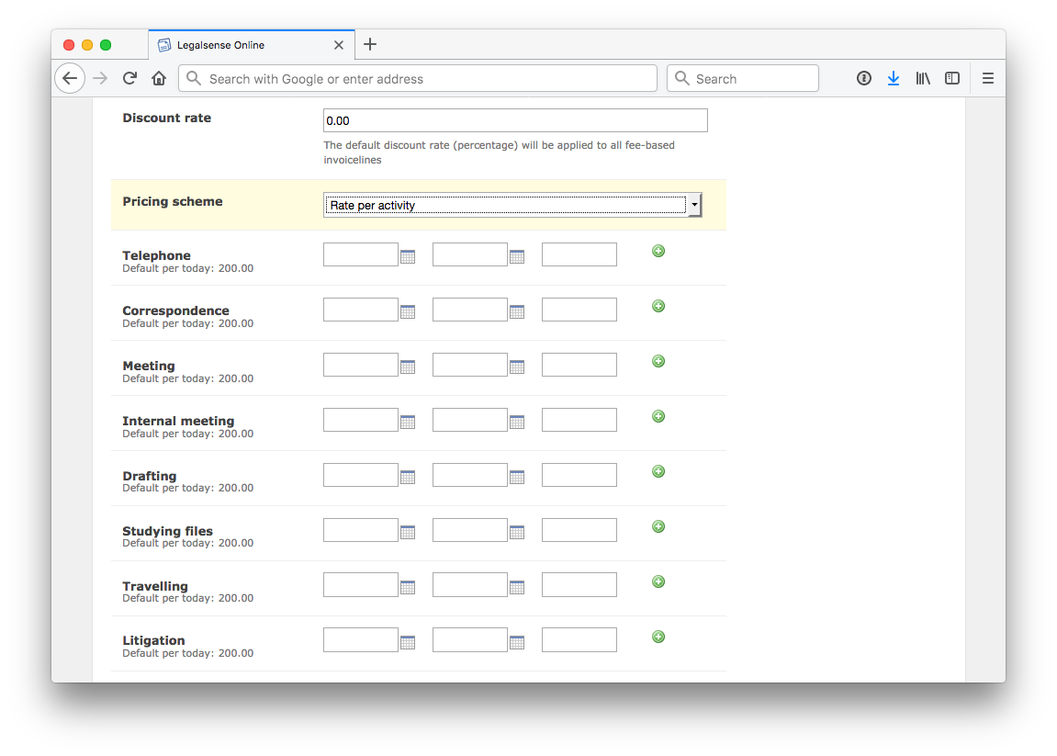1057x756 pixels.
Task: Add rate row for Meeting
Action: click(x=658, y=361)
